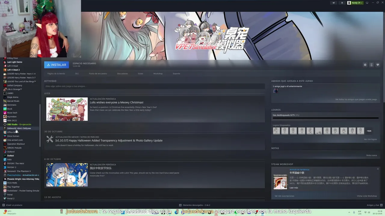The image size is (385, 216).
Task: Open the Discusiones tab
Action: 122,73
